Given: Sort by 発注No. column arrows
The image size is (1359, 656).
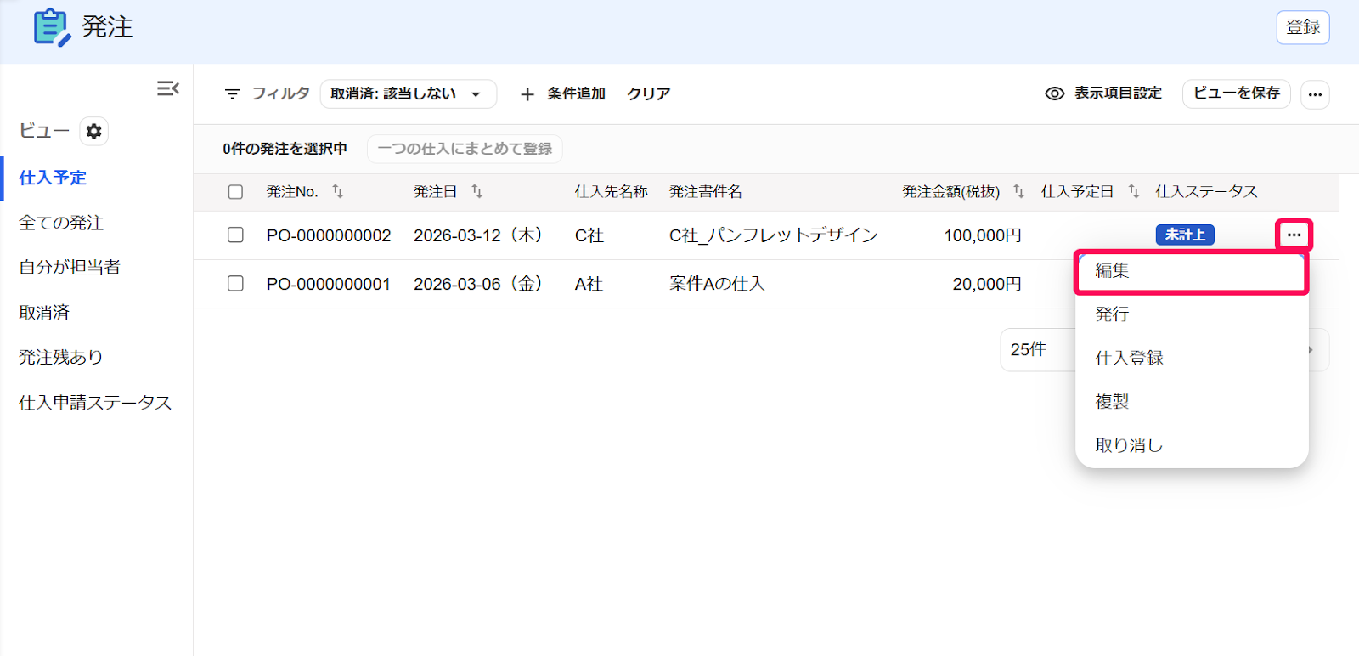Looking at the screenshot, I should (338, 191).
